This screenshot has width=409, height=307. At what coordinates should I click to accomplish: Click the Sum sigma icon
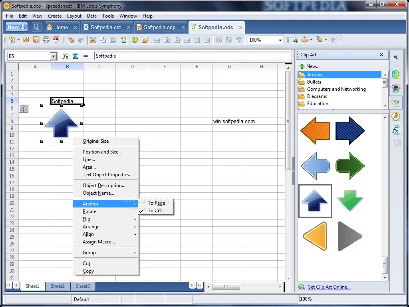[75, 56]
